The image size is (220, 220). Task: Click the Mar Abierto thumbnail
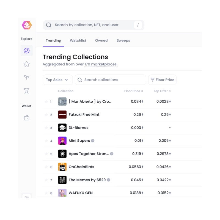(x=62, y=101)
